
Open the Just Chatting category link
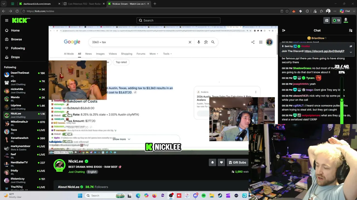point(76,172)
